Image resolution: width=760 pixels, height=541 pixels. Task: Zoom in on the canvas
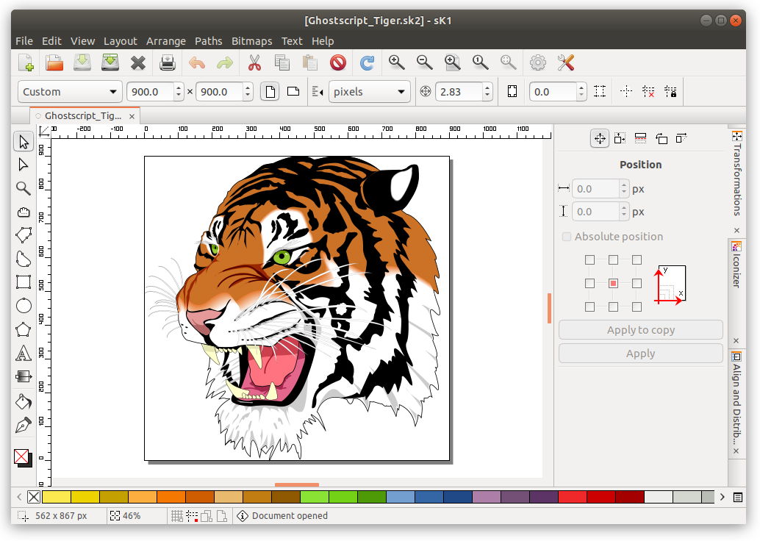point(396,63)
